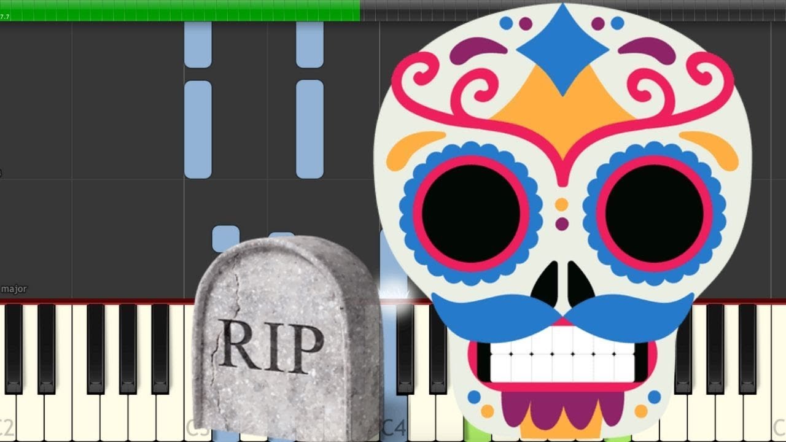The height and width of the screenshot is (442, 786).
Task: Play the G2 white piano key
Action: pos(114,417)
